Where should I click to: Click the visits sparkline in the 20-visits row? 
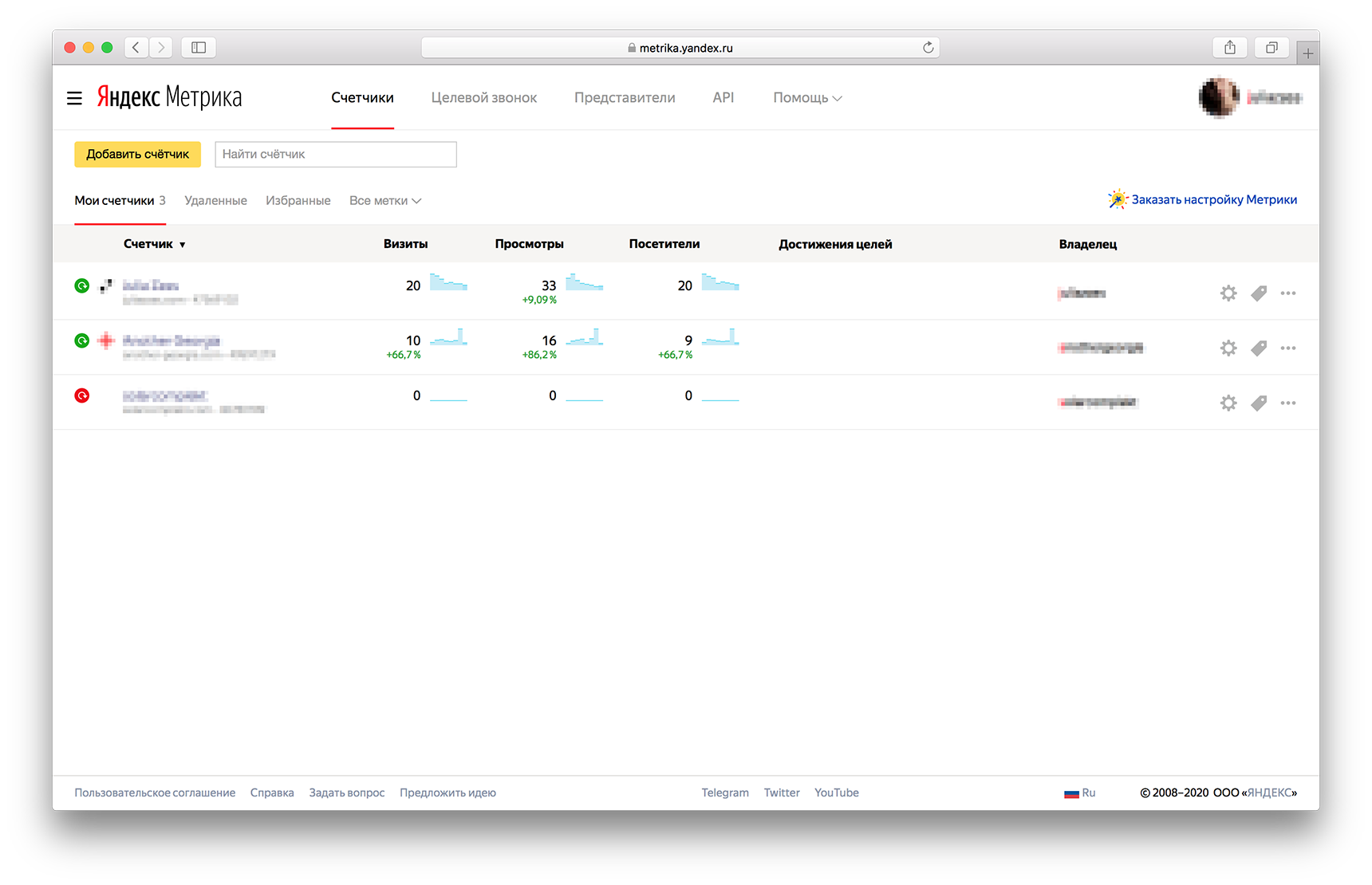pyautogui.click(x=448, y=282)
